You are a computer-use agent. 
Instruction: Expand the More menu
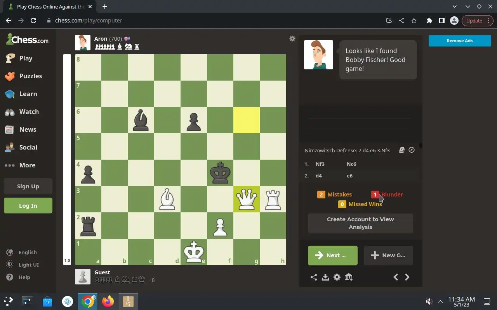pos(28,165)
